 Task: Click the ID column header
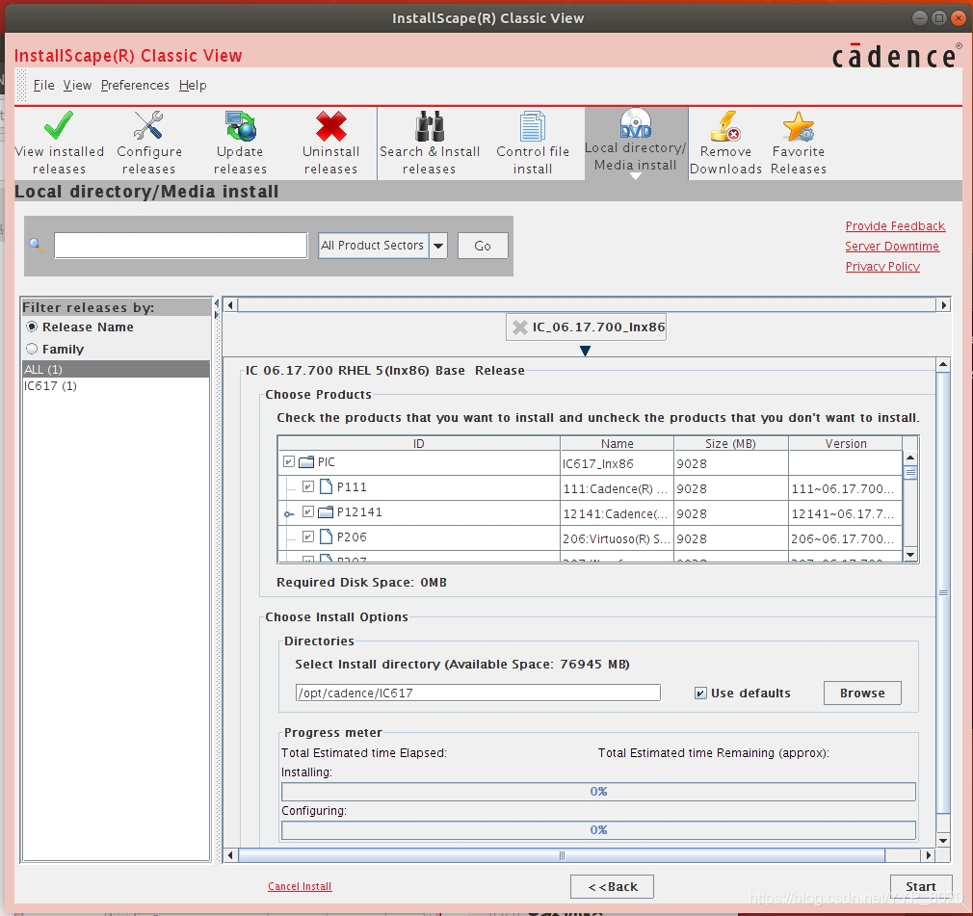(x=419, y=444)
